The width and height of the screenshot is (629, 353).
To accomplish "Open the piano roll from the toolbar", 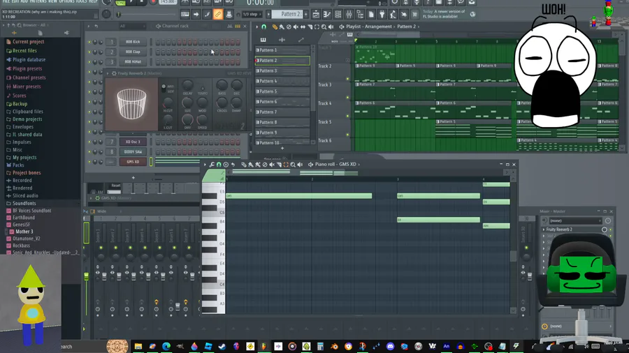I will click(x=327, y=15).
